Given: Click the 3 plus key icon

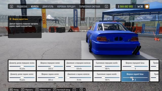Looking at the screenshot, I should coord(81,90).
